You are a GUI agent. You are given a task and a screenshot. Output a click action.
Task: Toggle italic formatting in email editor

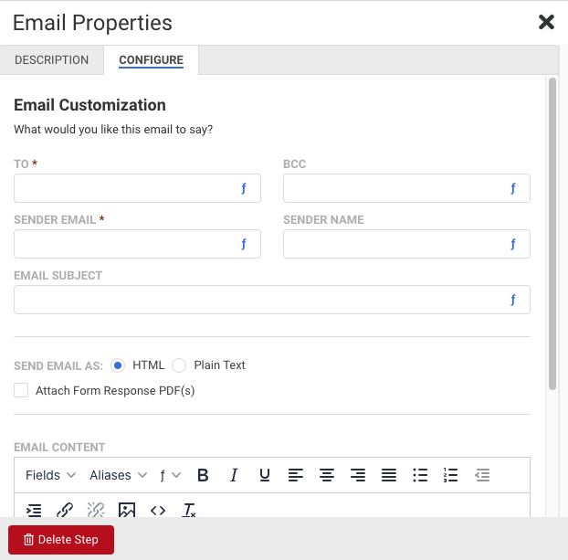pyautogui.click(x=234, y=475)
